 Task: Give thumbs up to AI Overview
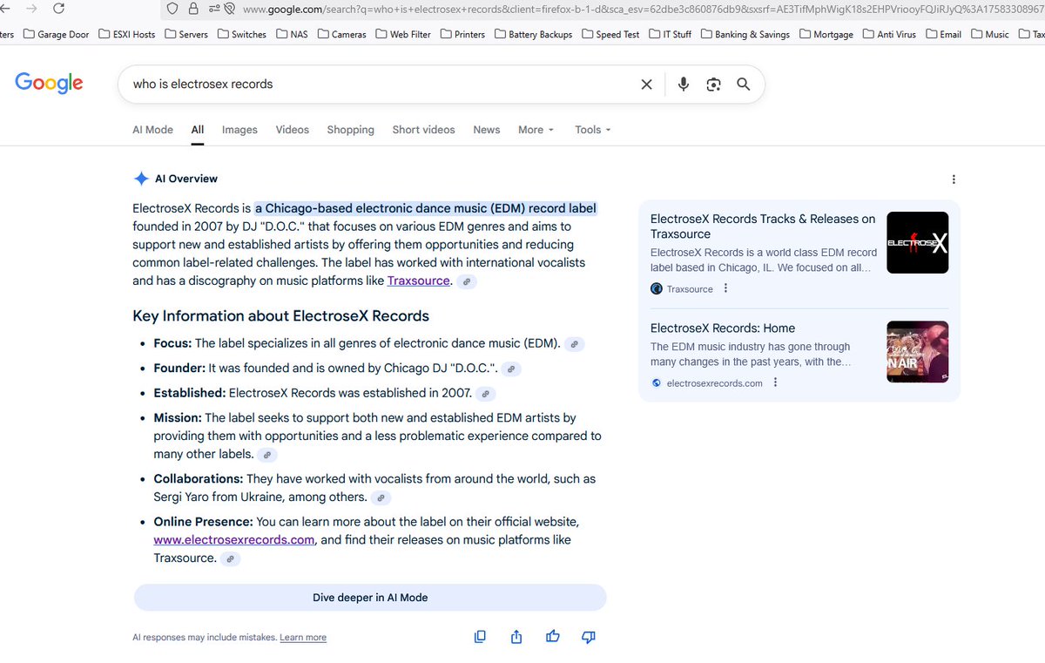553,637
